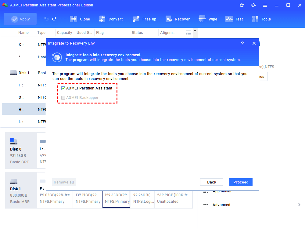Image resolution: width=305 pixels, height=229 pixels.
Task: Click the disabled AOMEI Backupper checkbox
Action: 63,98
